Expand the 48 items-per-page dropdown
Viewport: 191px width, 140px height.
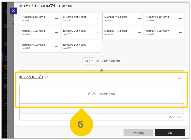89,61
